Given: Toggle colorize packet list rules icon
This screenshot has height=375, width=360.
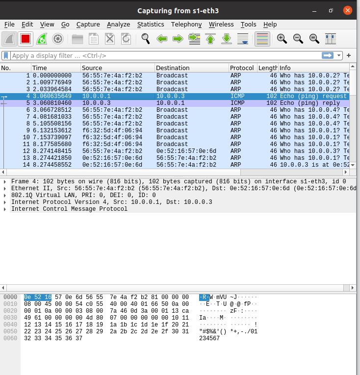Looking at the screenshot, I should pyautogui.click(x=262, y=39).
